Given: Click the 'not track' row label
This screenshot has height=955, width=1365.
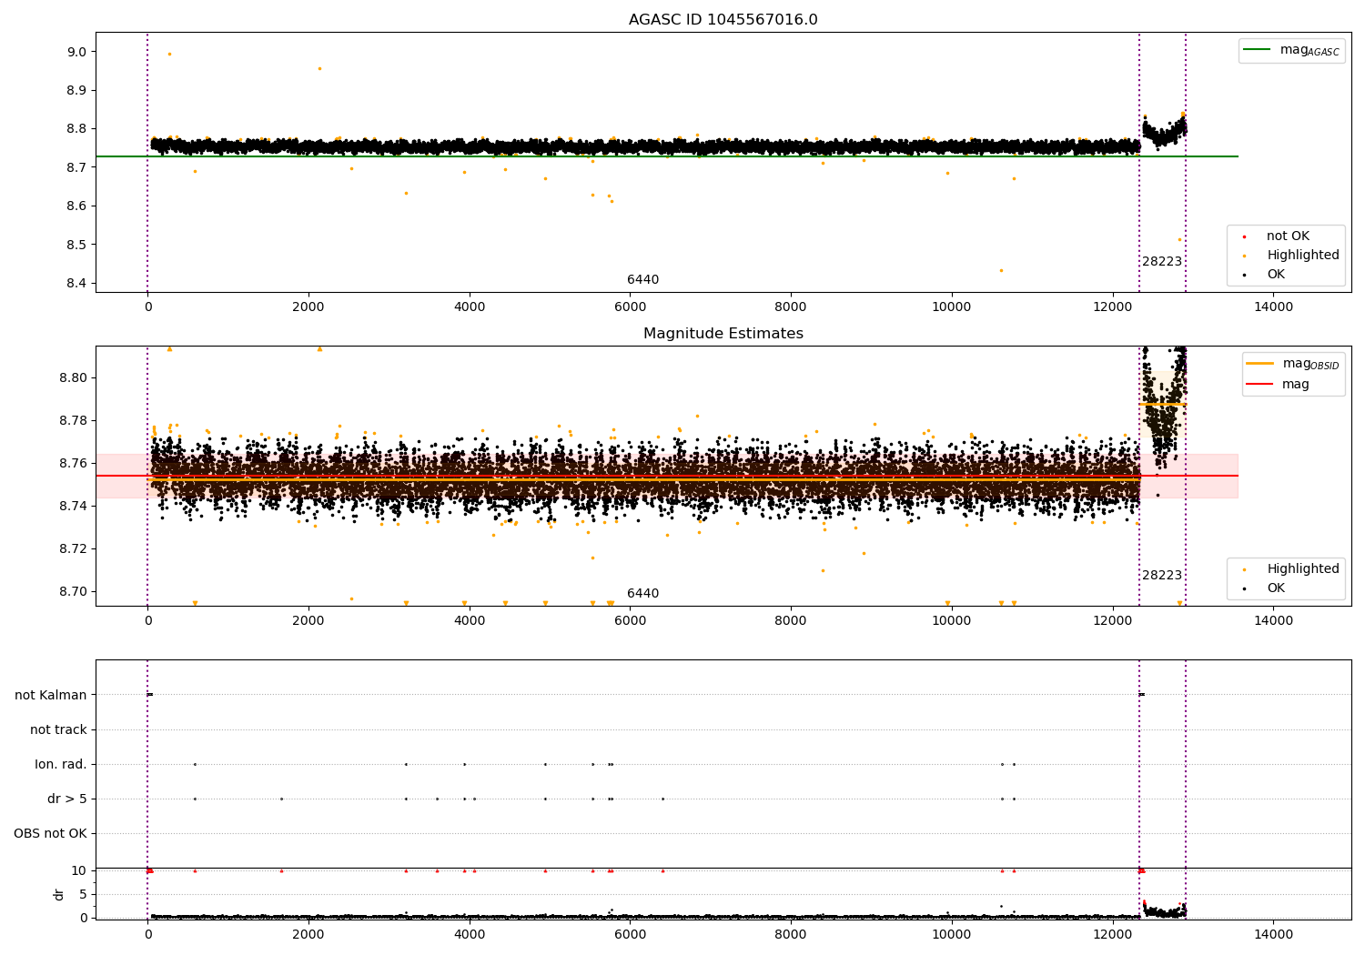Looking at the screenshot, I should 58,730.
